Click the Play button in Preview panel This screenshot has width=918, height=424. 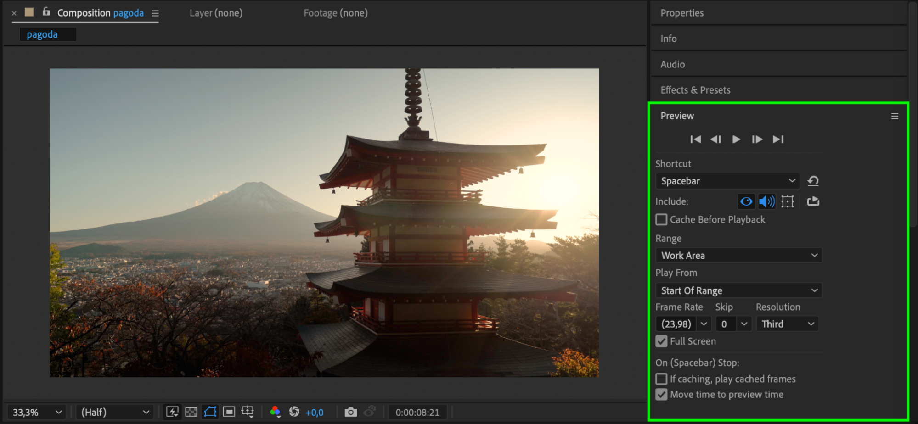(x=736, y=139)
